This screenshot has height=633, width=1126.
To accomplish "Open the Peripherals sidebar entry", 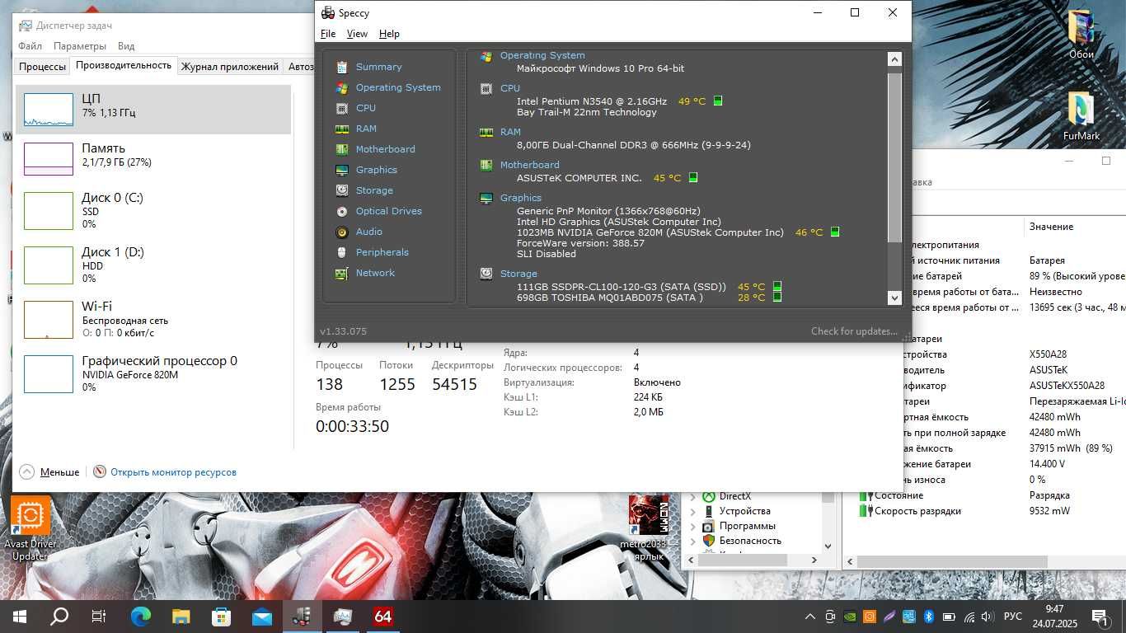I will [382, 252].
